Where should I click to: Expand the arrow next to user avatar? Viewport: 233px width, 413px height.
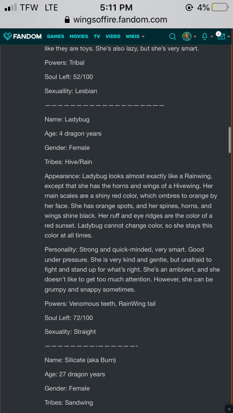pos(195,37)
